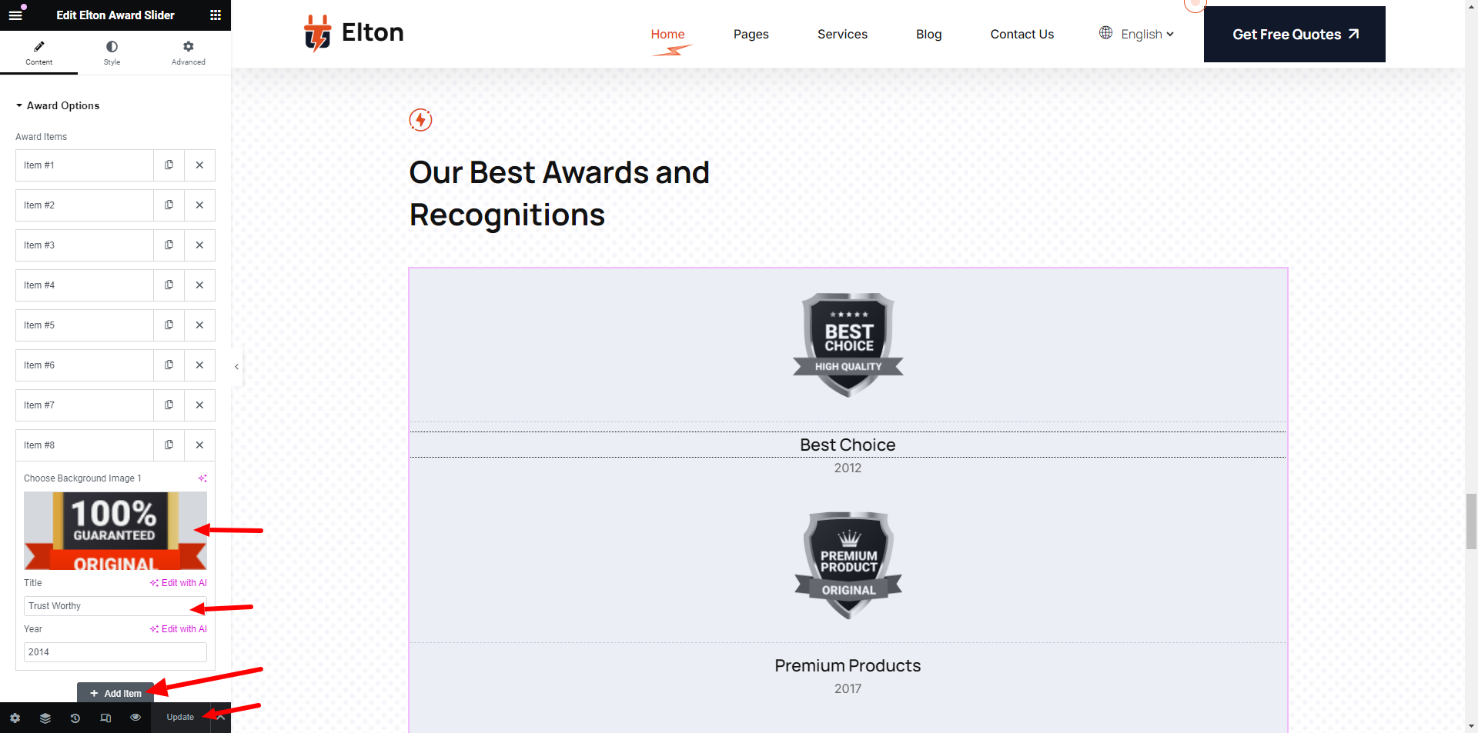Switch responsive mode icon
Viewport: 1478px width, 733px height.
point(105,718)
